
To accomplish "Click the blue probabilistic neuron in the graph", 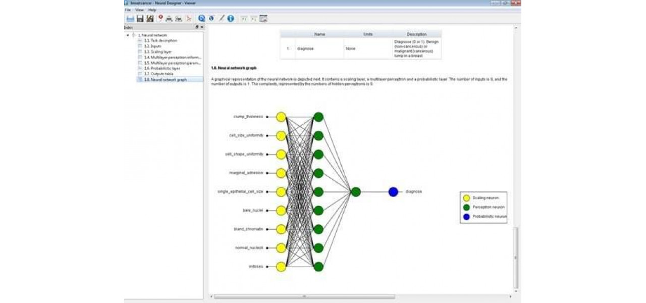I will pos(393,192).
